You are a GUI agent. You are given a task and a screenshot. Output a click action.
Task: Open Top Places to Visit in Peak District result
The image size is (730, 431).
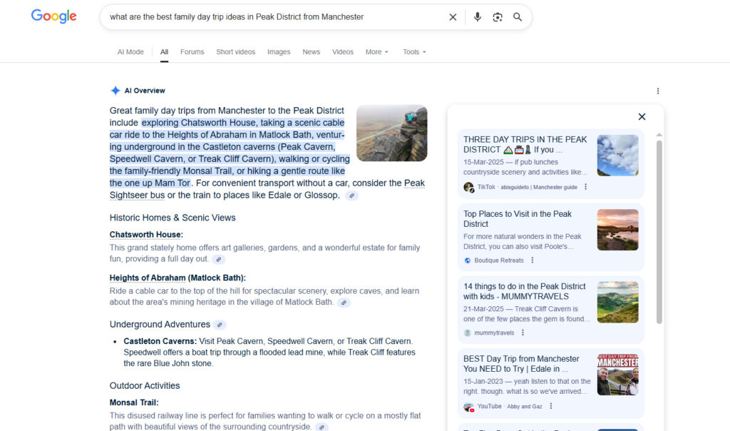(518, 219)
